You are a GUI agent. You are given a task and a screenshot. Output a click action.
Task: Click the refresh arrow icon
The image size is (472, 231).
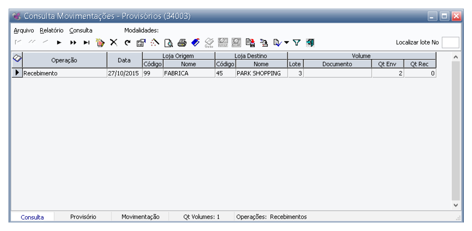pos(127,42)
